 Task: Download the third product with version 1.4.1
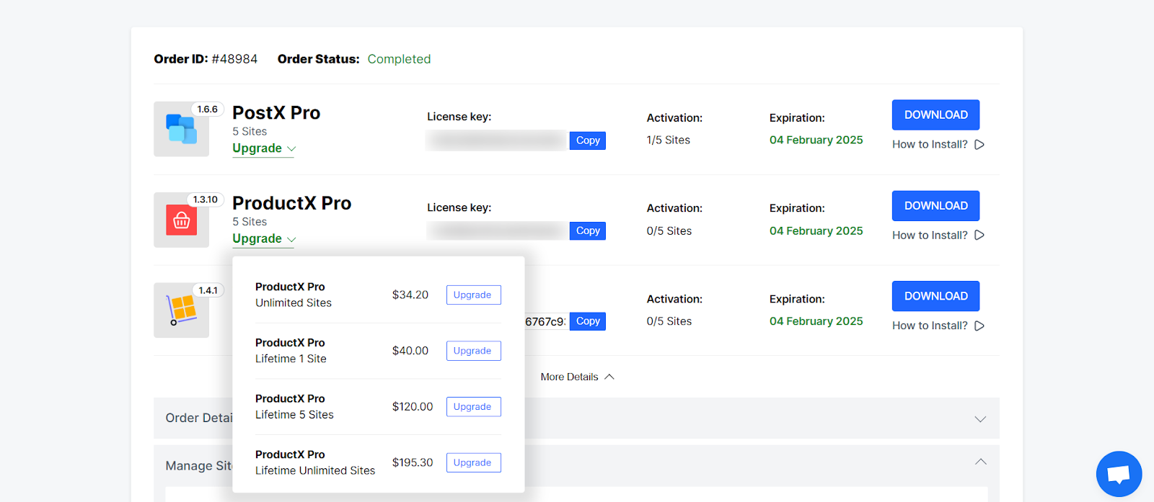click(x=935, y=296)
